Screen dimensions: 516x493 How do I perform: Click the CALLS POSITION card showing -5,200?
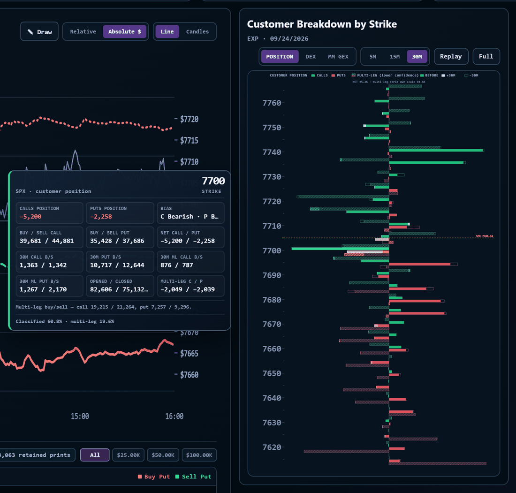(x=49, y=213)
